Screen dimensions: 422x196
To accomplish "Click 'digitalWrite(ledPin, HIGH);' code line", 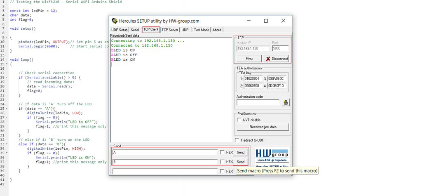I will pyautogui.click(x=56, y=149).
